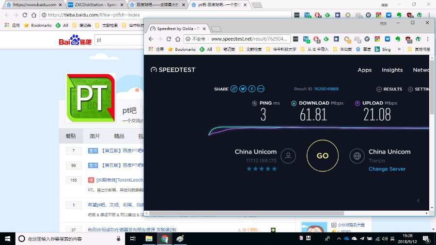
Task: Open 其他书签 folder in the Speedtest window
Action: [419, 49]
